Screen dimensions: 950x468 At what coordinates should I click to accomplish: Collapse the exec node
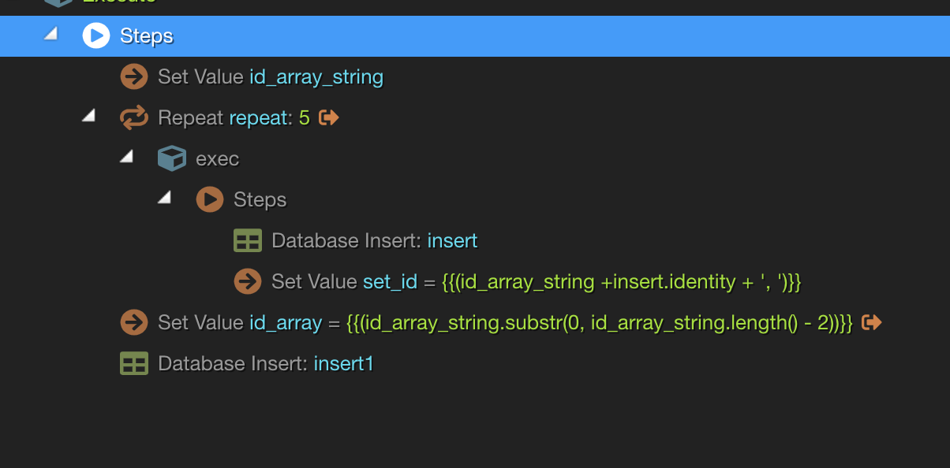pos(127,156)
